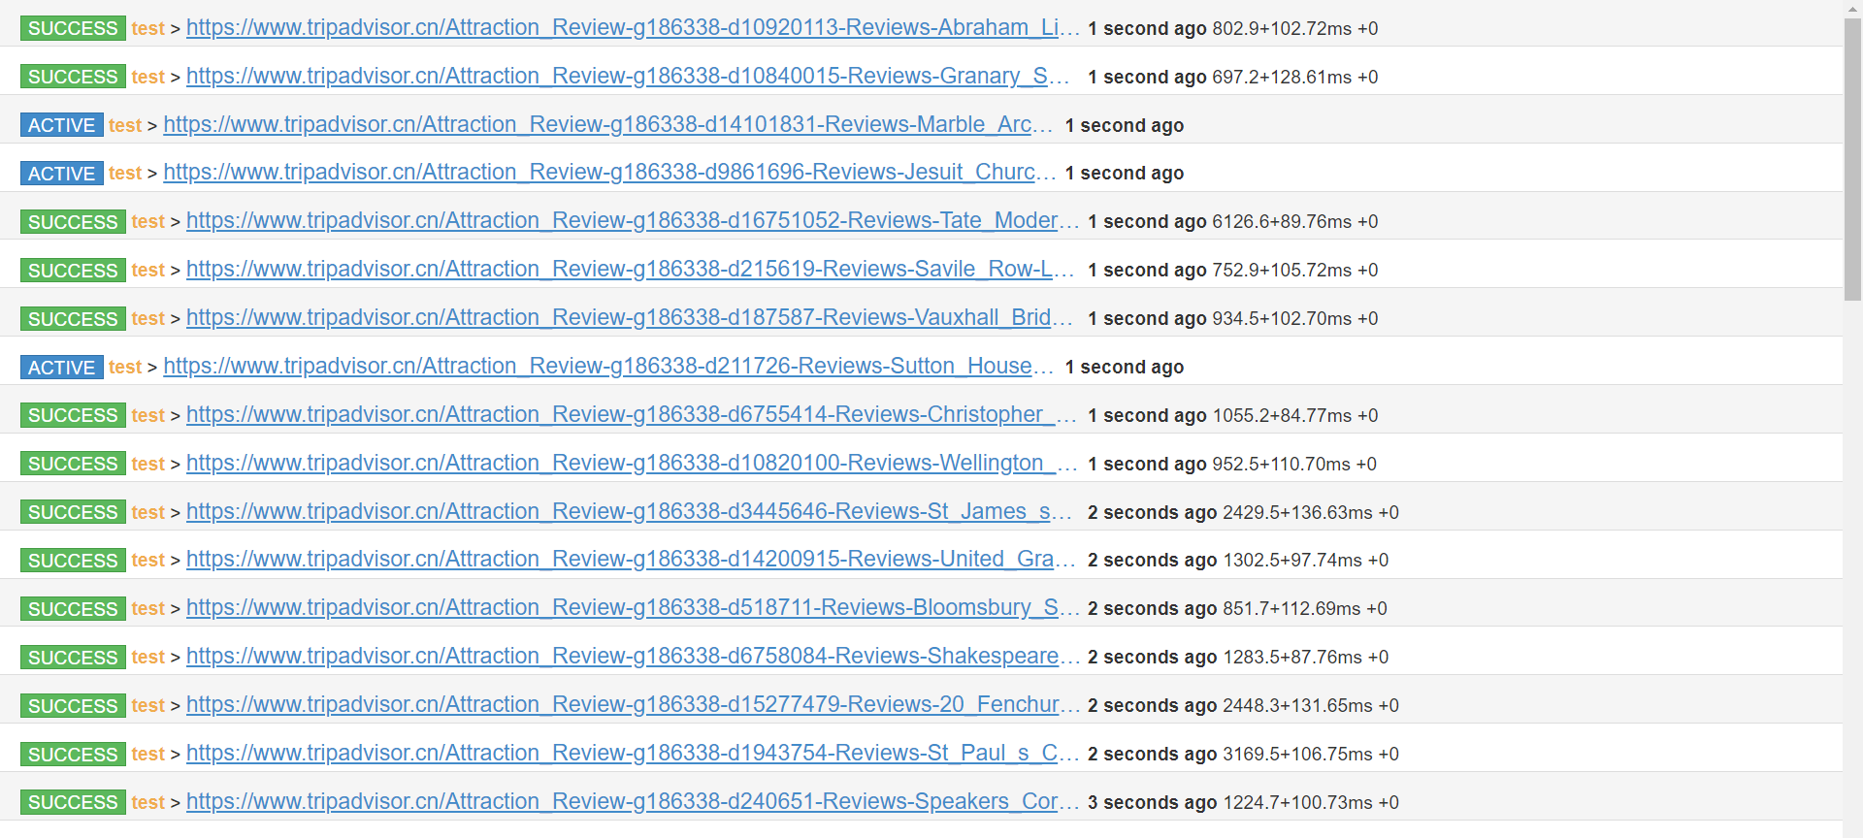Click timing value 1302.5+97.74ms
The height and width of the screenshot is (838, 1863).
pos(1292,561)
